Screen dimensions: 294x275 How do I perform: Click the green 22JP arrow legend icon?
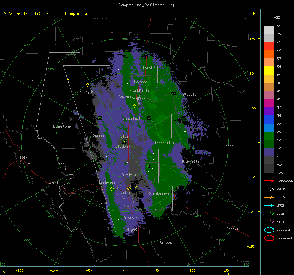coord(269,214)
